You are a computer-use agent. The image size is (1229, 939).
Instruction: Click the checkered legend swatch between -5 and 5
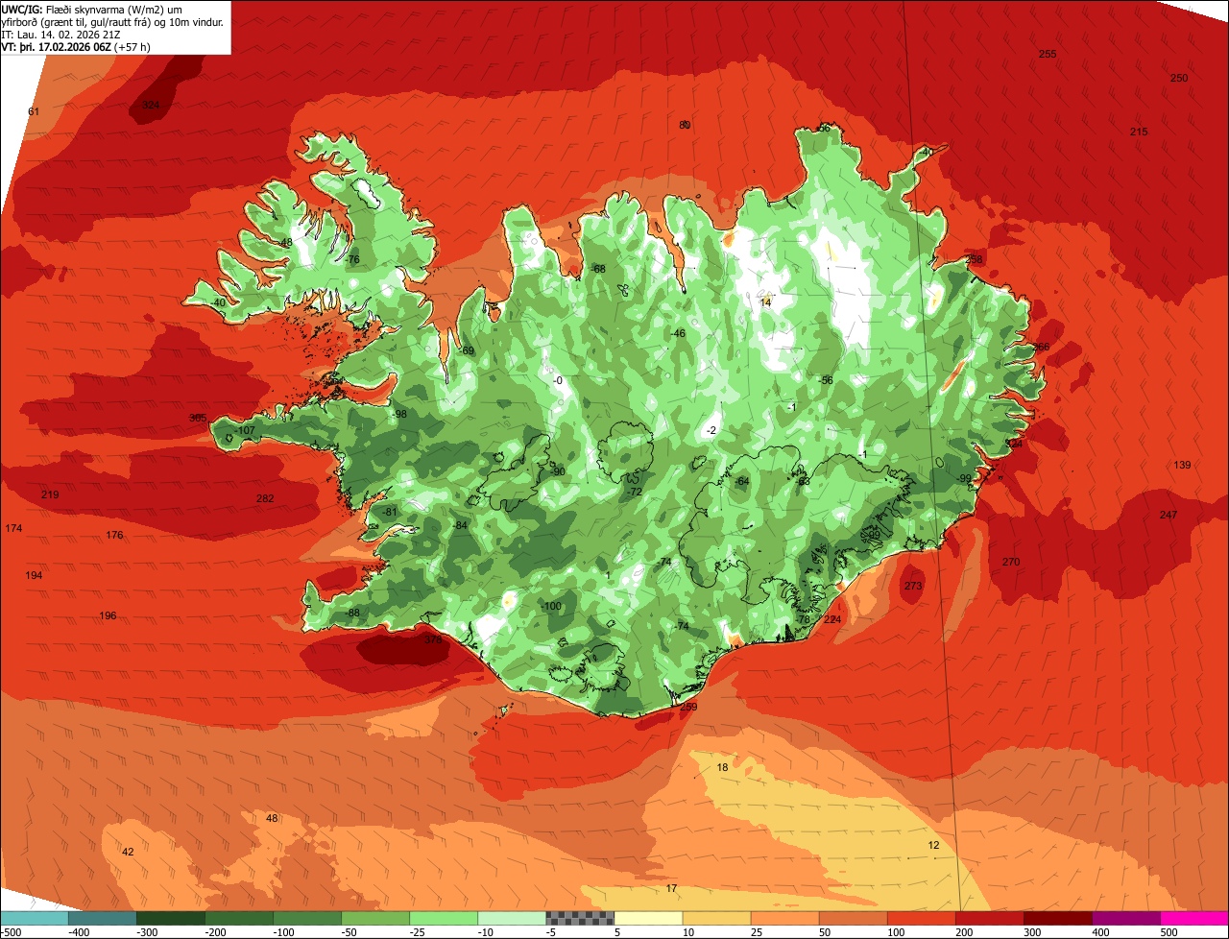(x=580, y=919)
